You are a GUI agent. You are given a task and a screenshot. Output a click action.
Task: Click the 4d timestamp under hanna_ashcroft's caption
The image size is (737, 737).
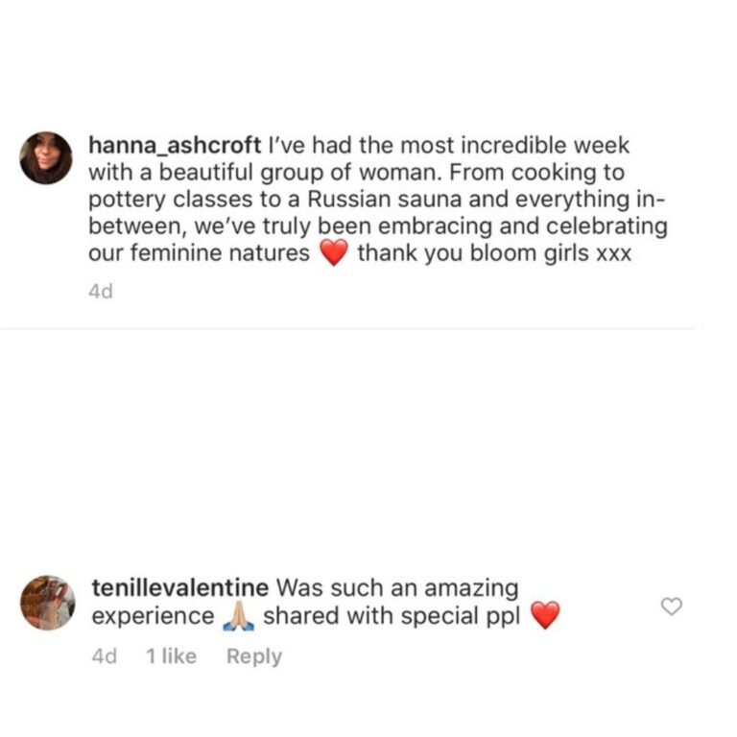tap(100, 292)
